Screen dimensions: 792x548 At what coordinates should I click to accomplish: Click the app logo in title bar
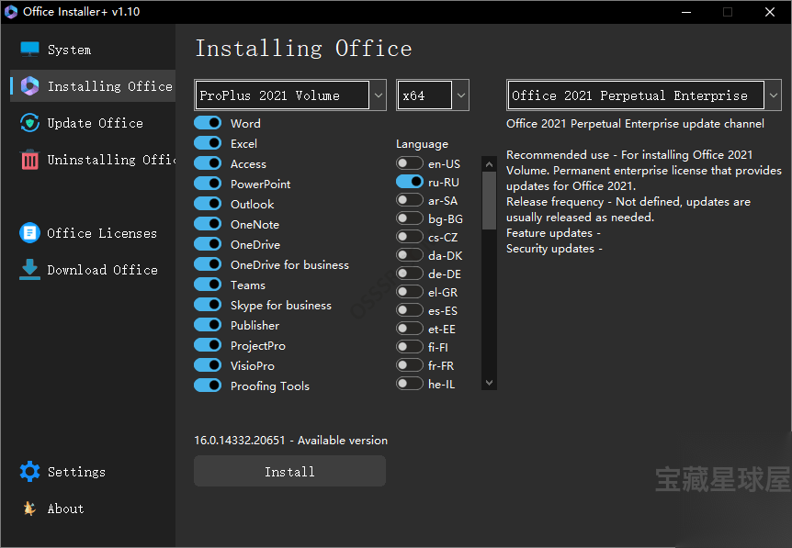[x=11, y=12]
